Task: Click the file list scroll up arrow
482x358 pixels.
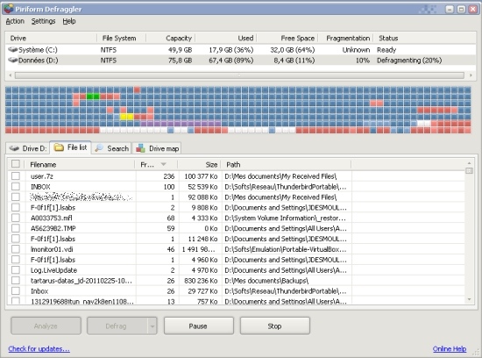Action: click(x=469, y=163)
